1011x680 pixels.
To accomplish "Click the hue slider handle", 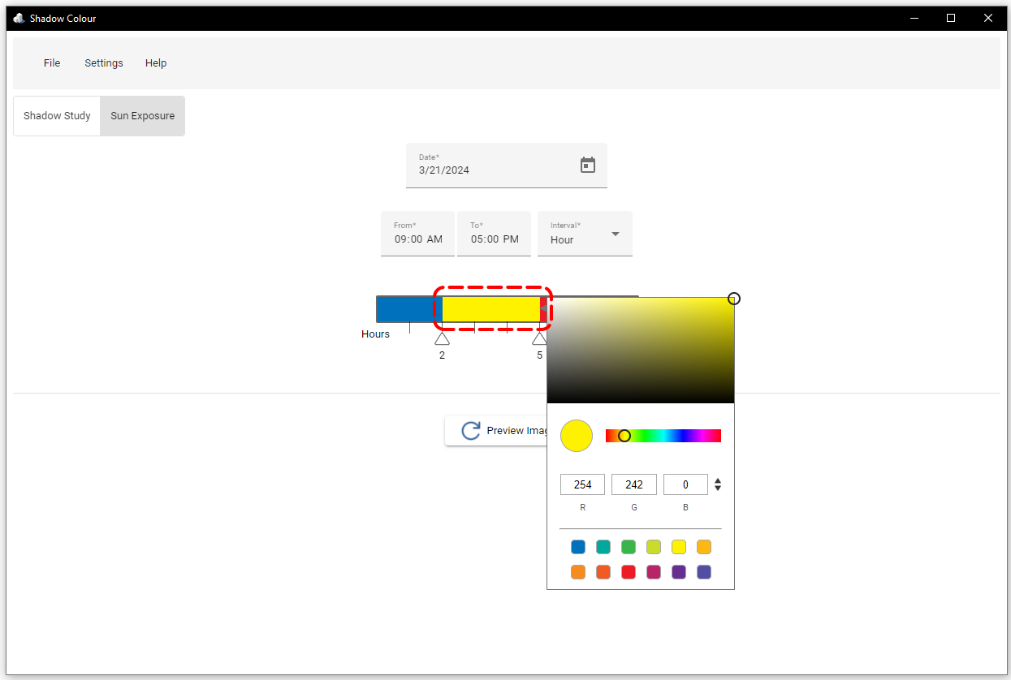I will point(624,436).
